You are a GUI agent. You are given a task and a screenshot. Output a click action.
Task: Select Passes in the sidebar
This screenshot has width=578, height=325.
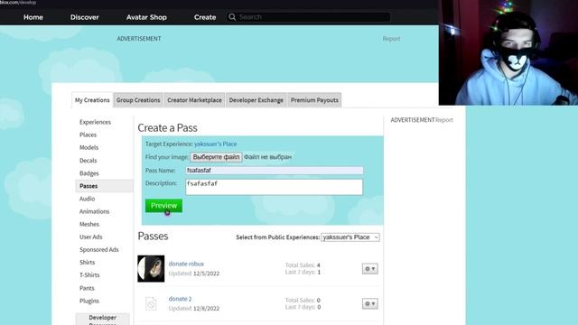pos(104,186)
